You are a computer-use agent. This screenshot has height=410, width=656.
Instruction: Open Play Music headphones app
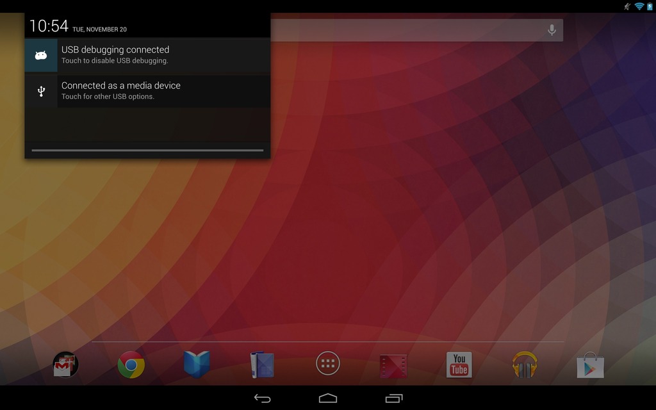[525, 365]
